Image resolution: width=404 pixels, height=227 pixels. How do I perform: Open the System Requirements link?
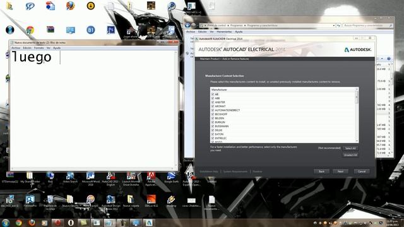(x=235, y=172)
